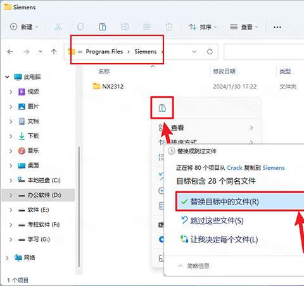
Task: Click the Cut scissors icon
Action: point(58,27)
